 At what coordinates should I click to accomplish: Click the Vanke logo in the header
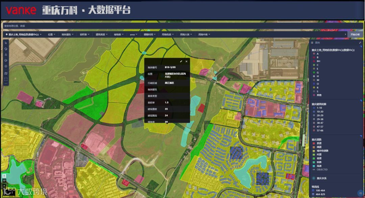click(21, 10)
